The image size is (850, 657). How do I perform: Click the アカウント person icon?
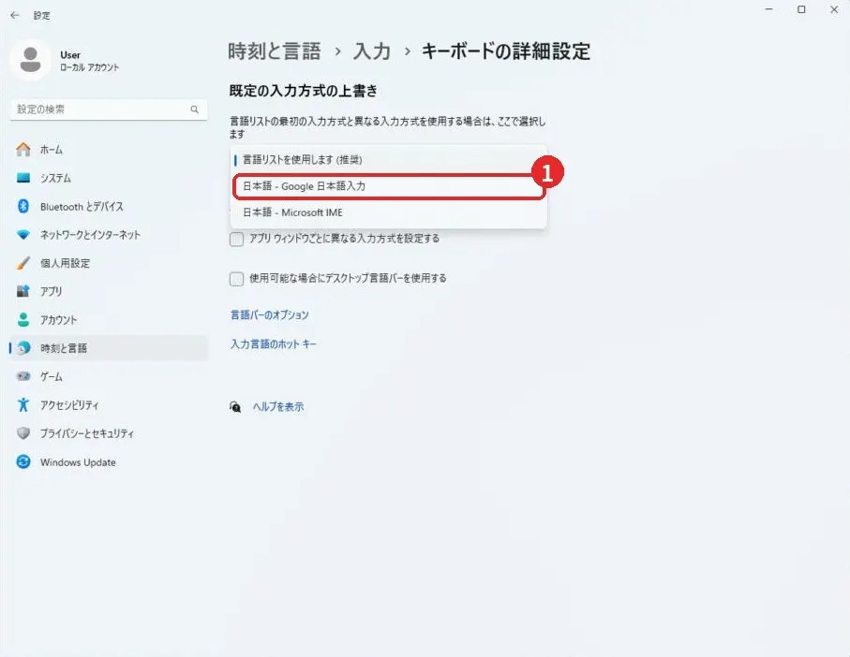(x=23, y=319)
